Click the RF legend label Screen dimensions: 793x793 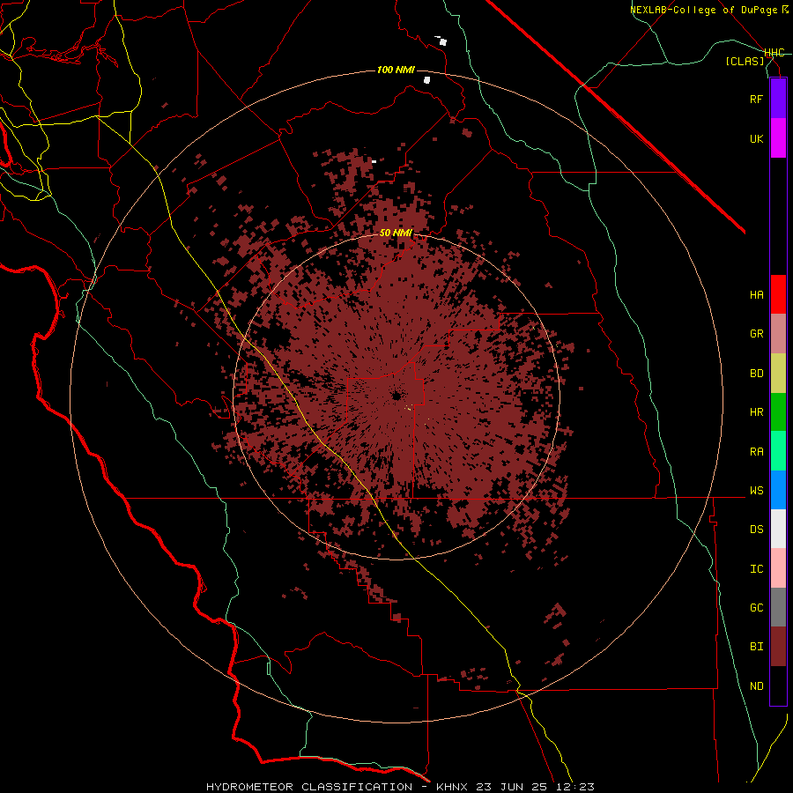[x=756, y=99]
